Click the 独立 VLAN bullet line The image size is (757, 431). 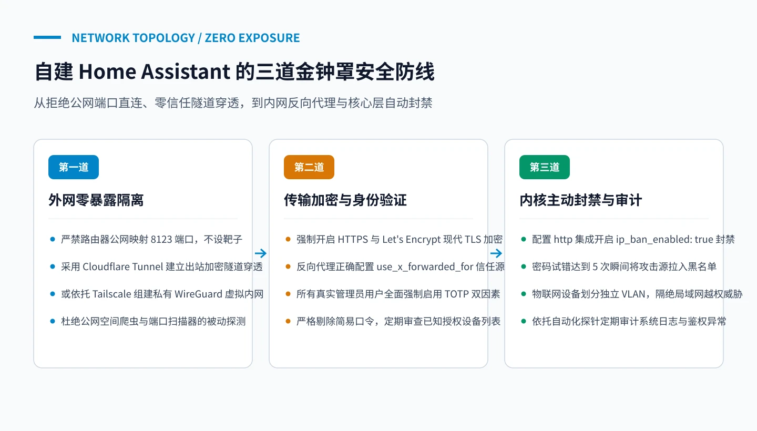coord(637,294)
